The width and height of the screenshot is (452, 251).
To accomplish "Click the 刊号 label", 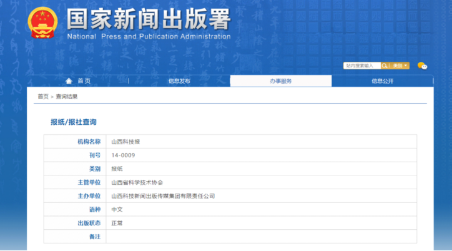I will [95, 155].
